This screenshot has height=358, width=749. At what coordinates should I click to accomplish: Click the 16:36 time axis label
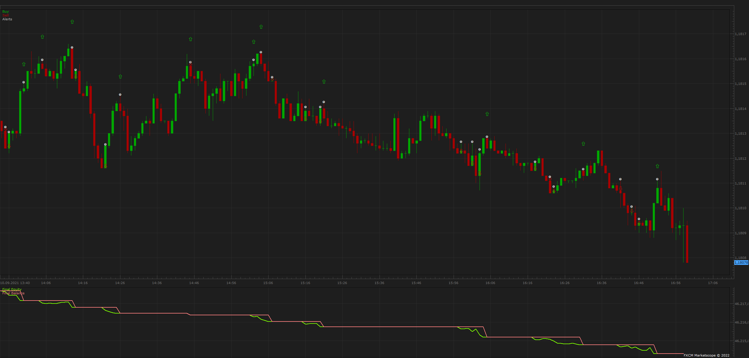pos(601,283)
